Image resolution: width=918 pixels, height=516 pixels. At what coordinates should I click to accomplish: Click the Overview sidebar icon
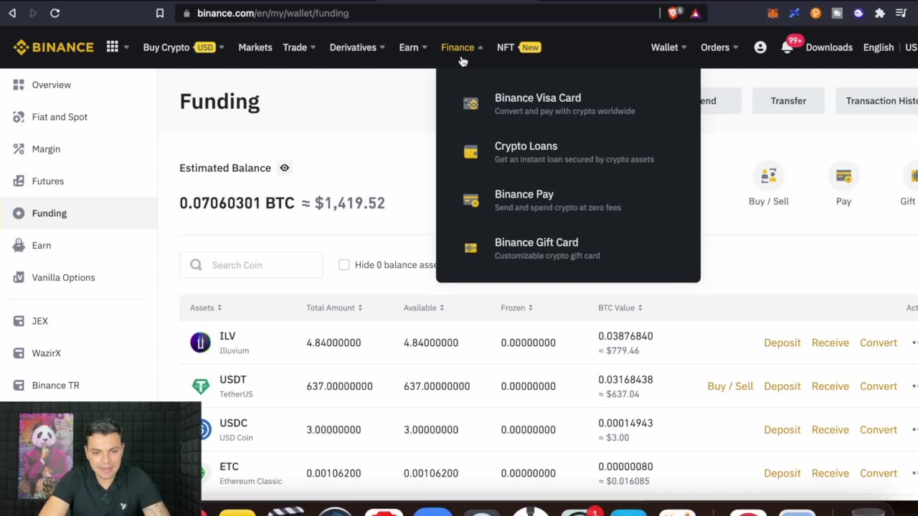[x=19, y=85]
